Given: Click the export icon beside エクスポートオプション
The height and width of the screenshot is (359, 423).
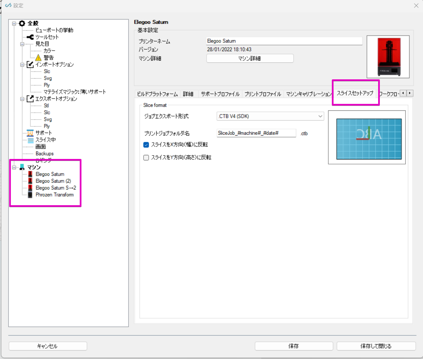Looking at the screenshot, I should 30,99.
